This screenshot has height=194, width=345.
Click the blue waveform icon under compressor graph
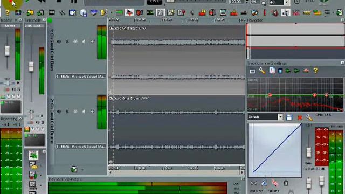point(264,183)
